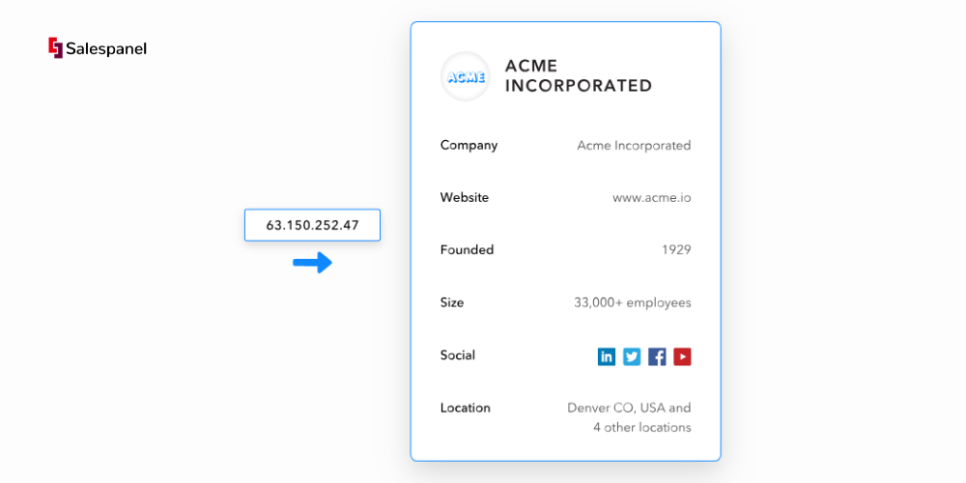
Task: Click the Website field label
Action: pos(465,197)
